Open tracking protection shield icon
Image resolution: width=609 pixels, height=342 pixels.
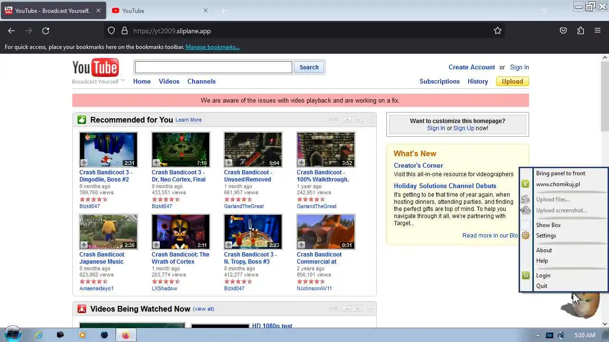[111, 30]
